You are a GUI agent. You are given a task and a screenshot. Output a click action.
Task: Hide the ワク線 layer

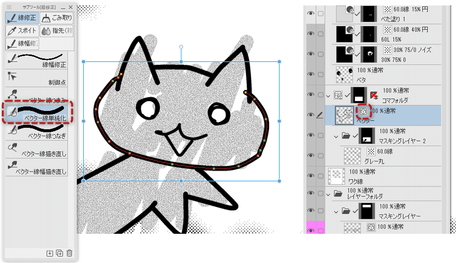point(311,176)
